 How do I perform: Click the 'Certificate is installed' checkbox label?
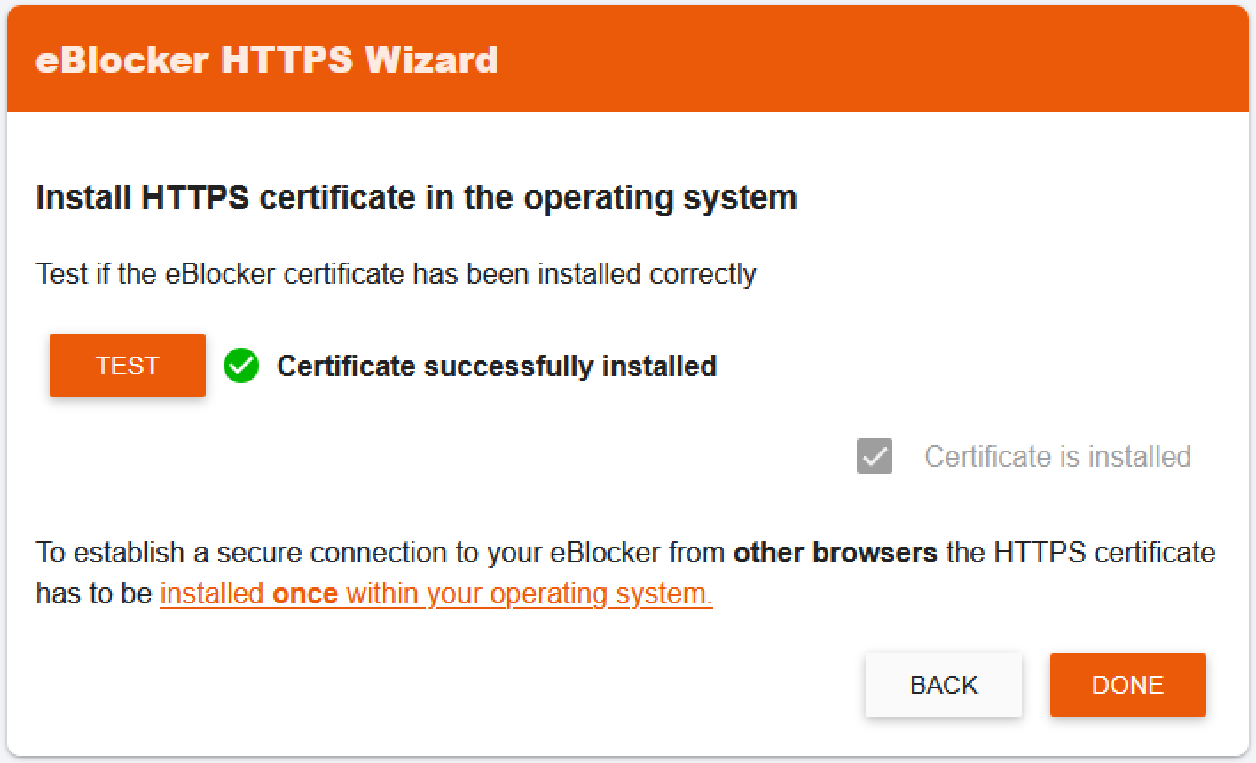tap(1057, 456)
